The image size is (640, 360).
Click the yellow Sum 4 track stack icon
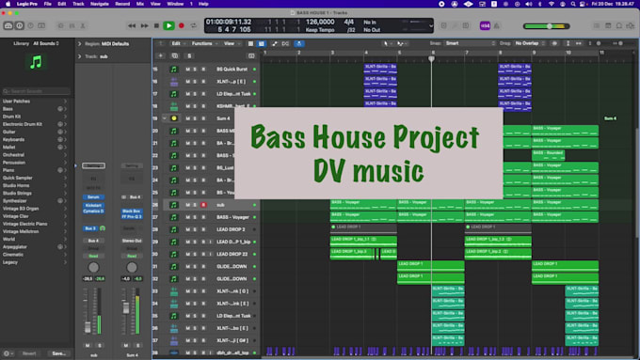pos(174,118)
